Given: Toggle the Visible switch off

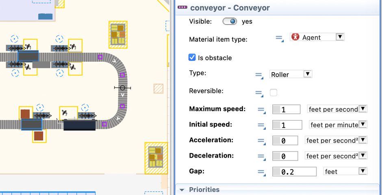Looking at the screenshot, I should 230,22.
